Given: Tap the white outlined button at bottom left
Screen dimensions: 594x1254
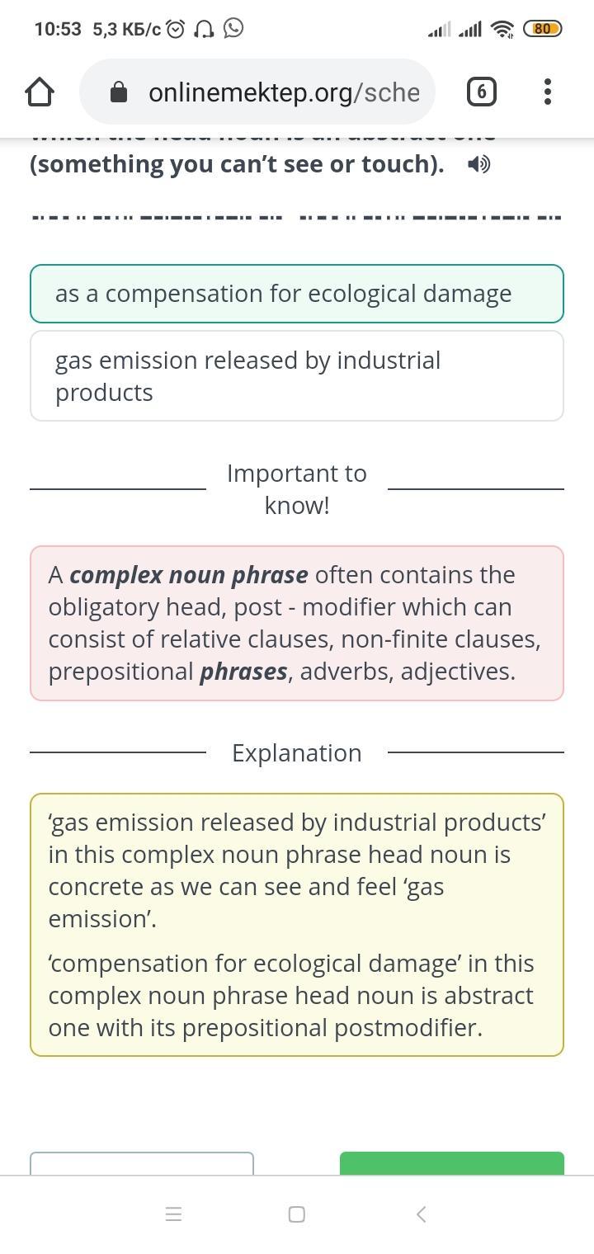Looking at the screenshot, I should click(142, 1163).
